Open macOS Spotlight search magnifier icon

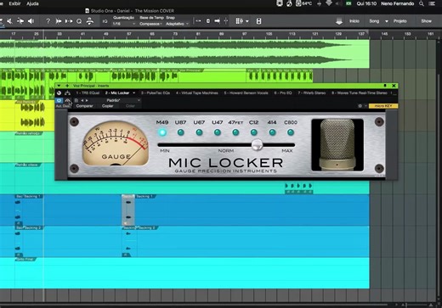coord(422,3)
